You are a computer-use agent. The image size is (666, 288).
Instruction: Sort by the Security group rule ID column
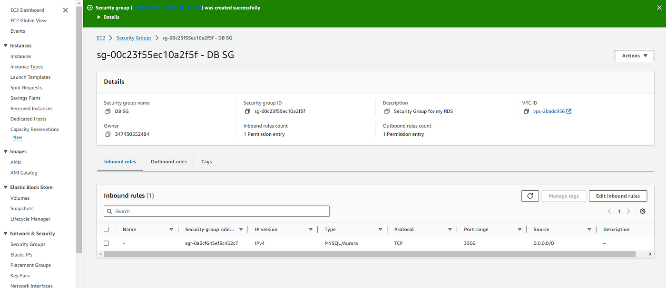241,229
